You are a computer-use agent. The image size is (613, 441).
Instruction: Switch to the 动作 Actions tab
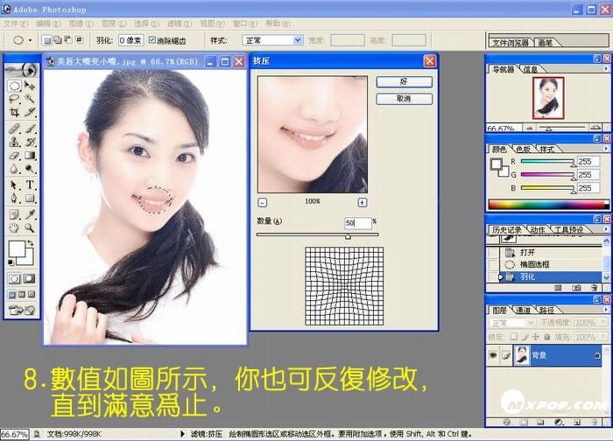(x=538, y=229)
